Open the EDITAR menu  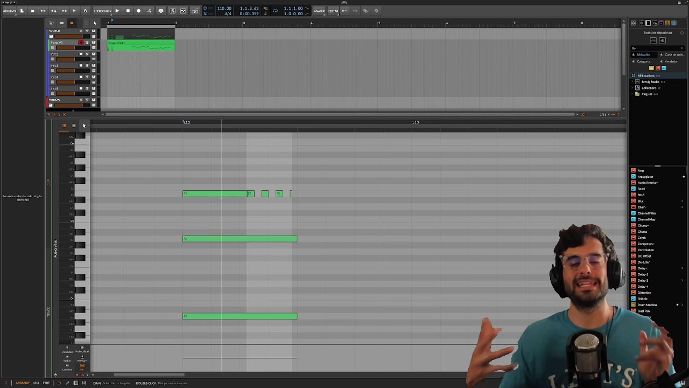point(333,11)
